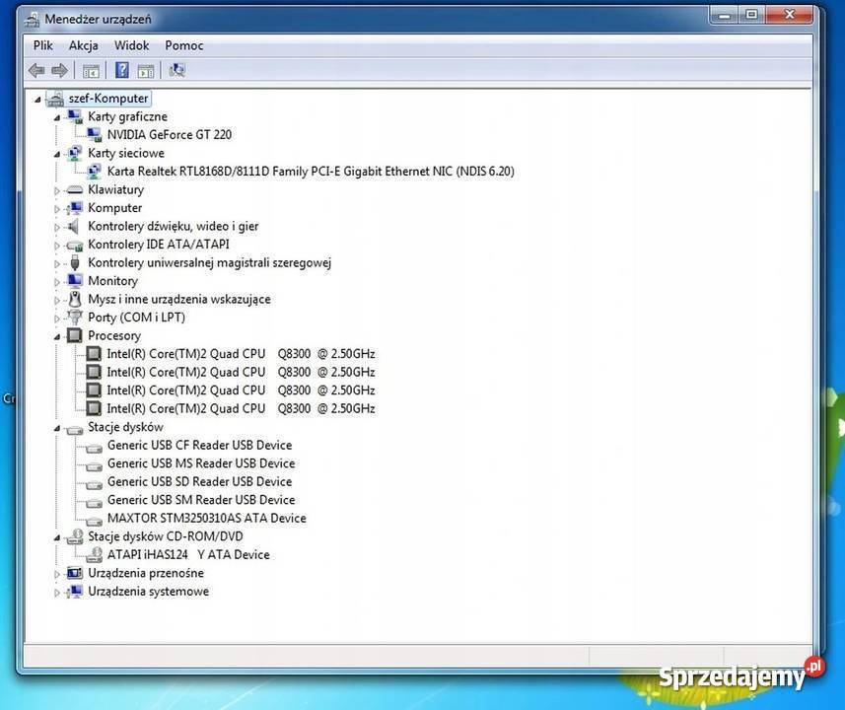
Task: Click the Forward arrow in the toolbar
Action: pos(59,70)
